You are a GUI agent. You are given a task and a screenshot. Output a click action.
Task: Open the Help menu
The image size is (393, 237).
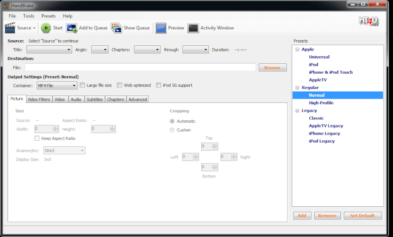[68, 16]
